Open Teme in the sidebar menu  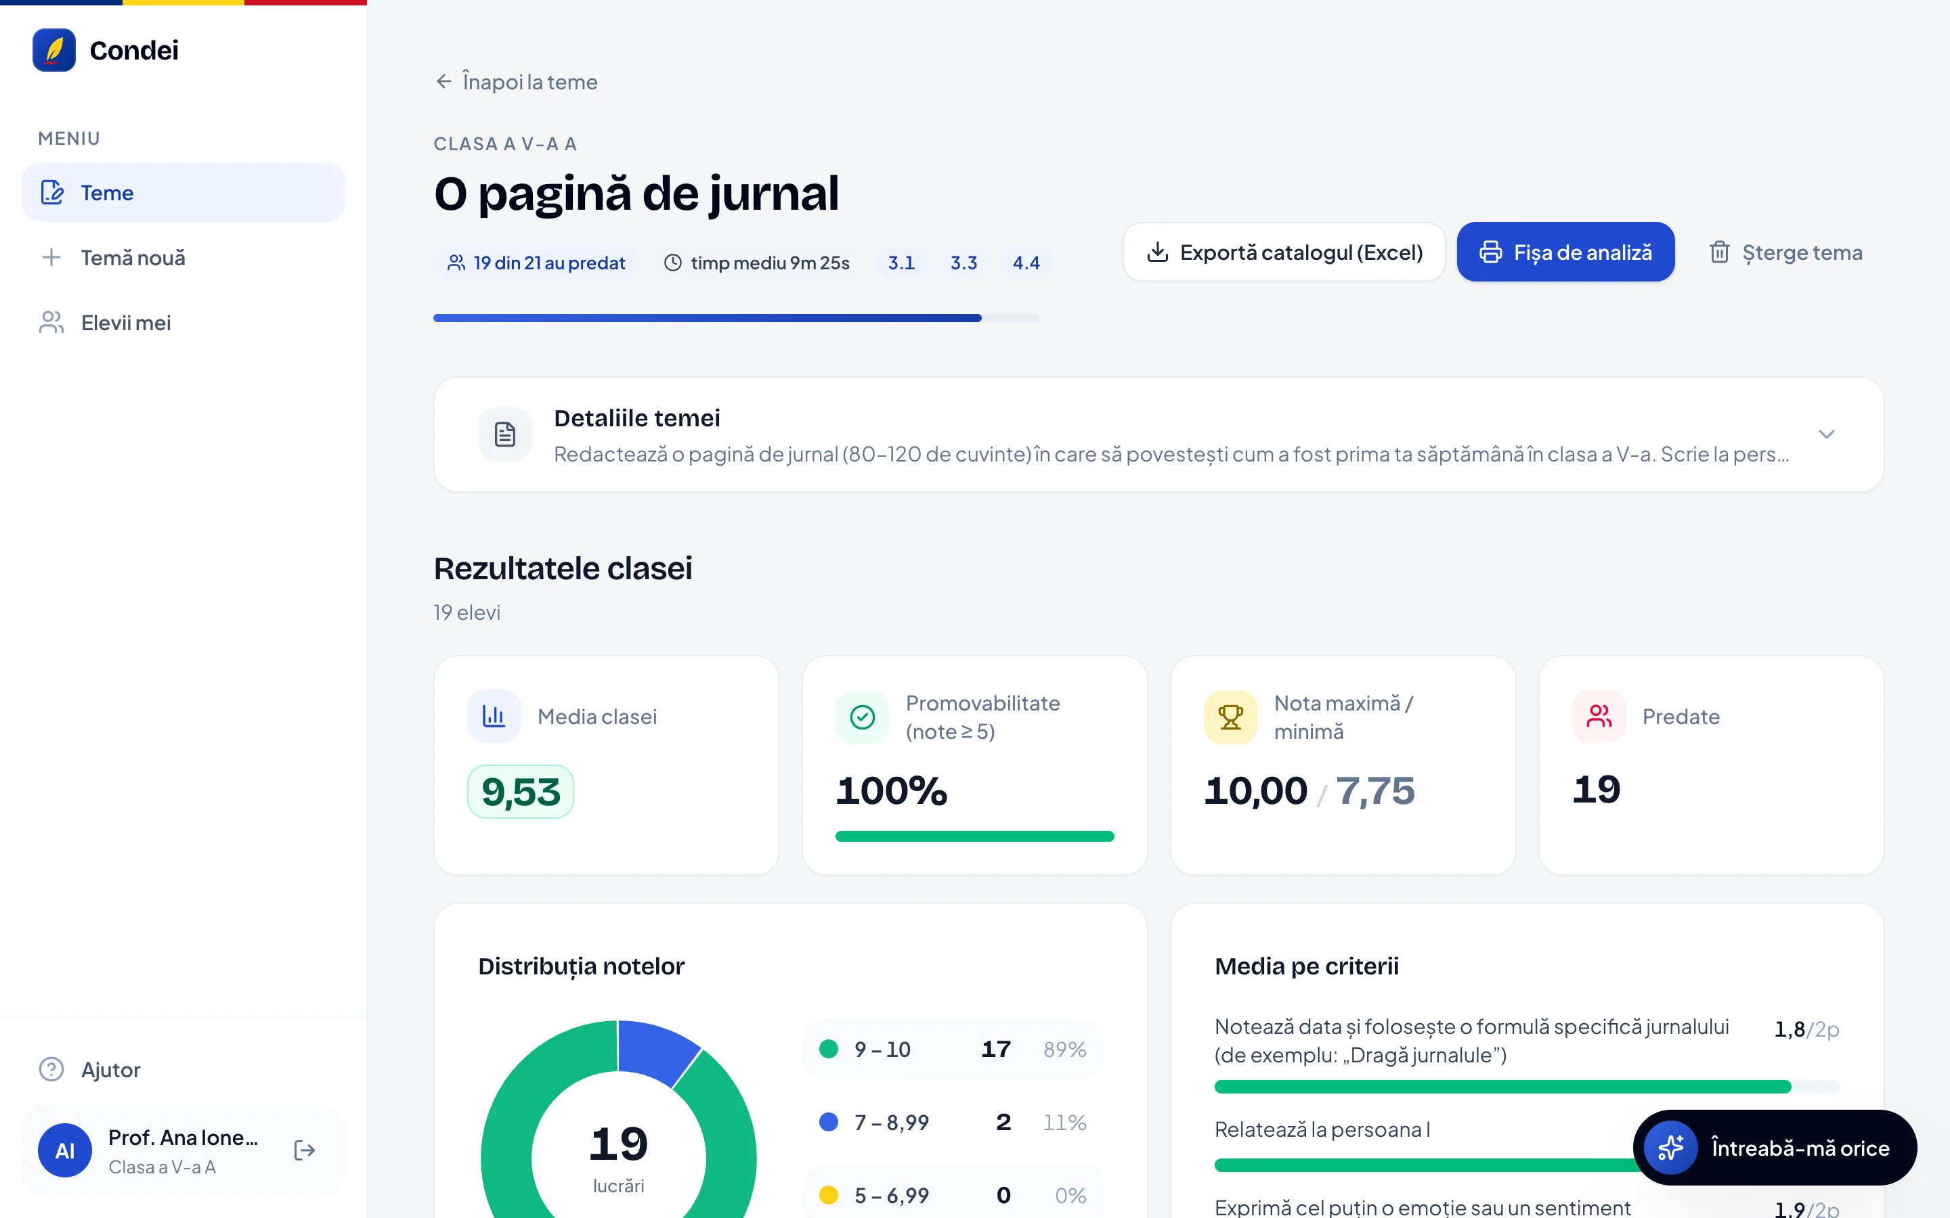tap(183, 193)
